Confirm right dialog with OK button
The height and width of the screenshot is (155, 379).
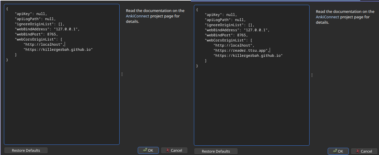tap(338, 151)
